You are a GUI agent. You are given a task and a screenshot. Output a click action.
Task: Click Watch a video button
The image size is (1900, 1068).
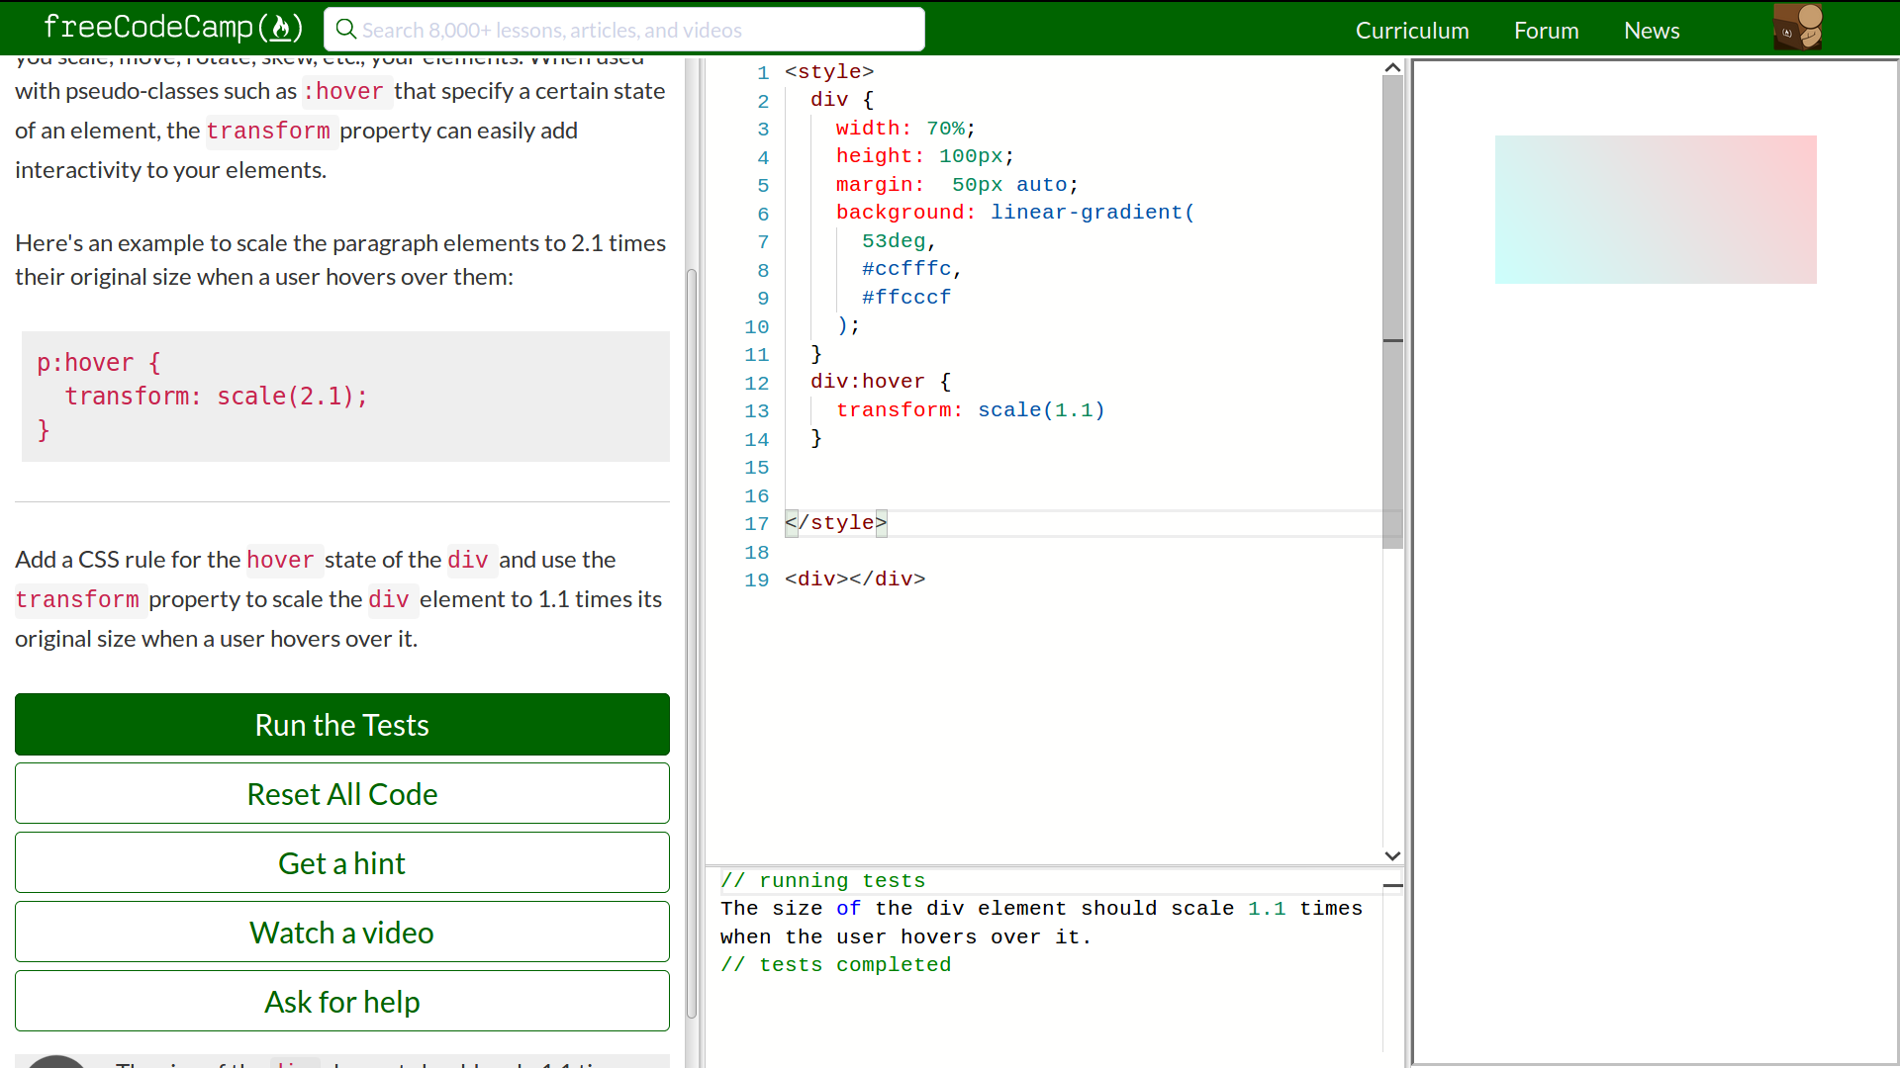tap(342, 933)
